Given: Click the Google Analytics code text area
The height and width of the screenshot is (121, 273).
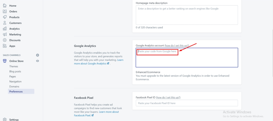Looking at the screenshot, I should click(x=187, y=57).
